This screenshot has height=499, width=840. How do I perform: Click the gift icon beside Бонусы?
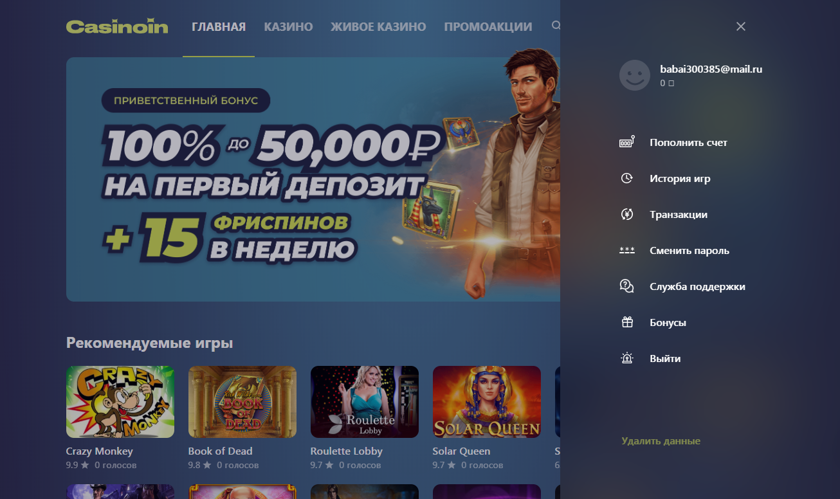(x=627, y=322)
